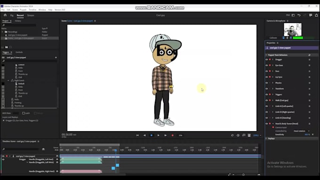320x180 pixels.
Task: Open the History panel tab
Action: (x=18, y=21)
